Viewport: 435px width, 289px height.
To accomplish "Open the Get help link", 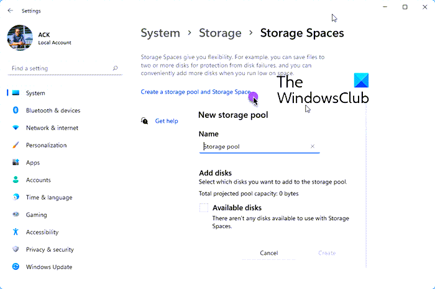I will (167, 121).
